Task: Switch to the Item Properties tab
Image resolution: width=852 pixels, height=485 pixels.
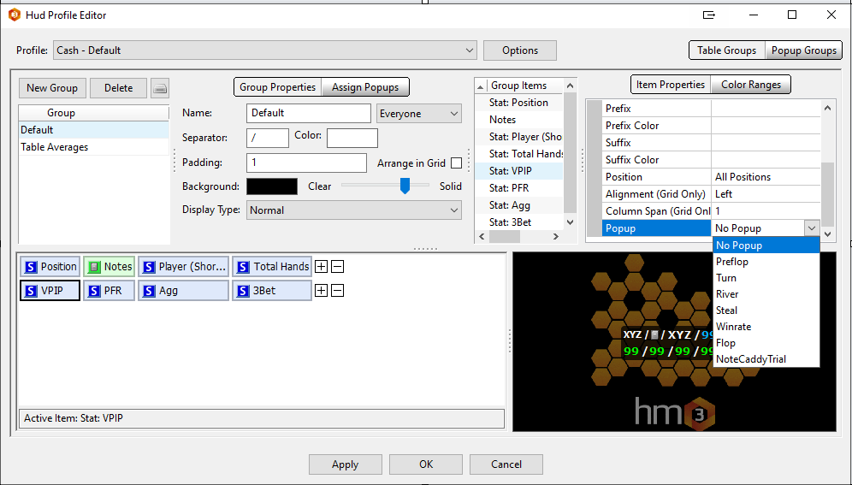Action: pyautogui.click(x=671, y=85)
